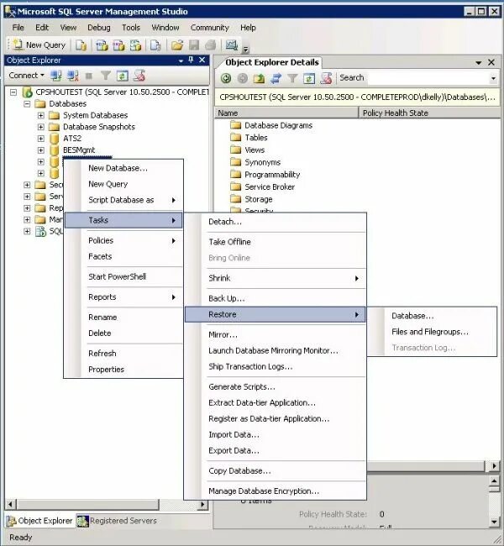Choose Detach... in Tasks submenu
Viewport: 504px width, 546px height.
(276, 222)
